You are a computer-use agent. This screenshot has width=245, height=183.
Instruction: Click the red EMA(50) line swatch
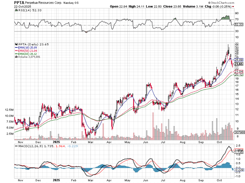pyautogui.click(x=16, y=51)
